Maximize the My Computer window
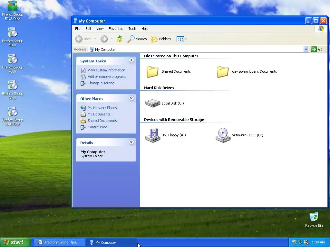The width and height of the screenshot is (330, 247). click(x=316, y=21)
